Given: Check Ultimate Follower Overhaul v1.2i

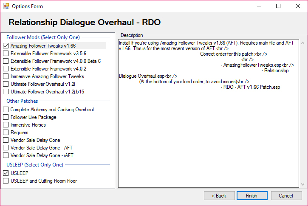Looking at the screenshot, I should point(6,84).
